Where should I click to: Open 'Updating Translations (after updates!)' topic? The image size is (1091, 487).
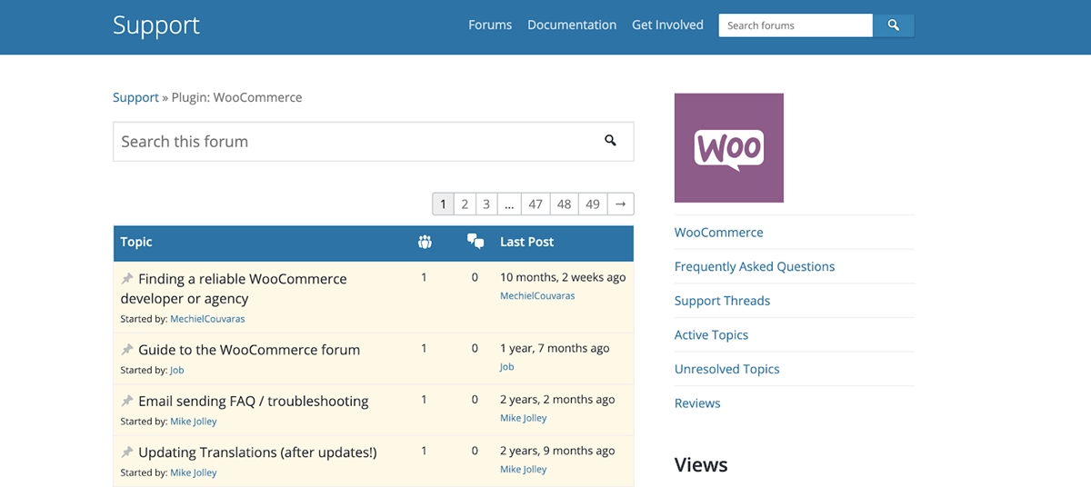257,452
